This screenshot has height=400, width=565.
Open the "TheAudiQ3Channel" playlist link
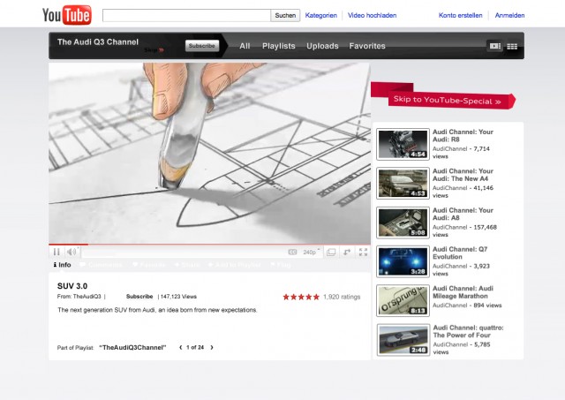point(132,347)
